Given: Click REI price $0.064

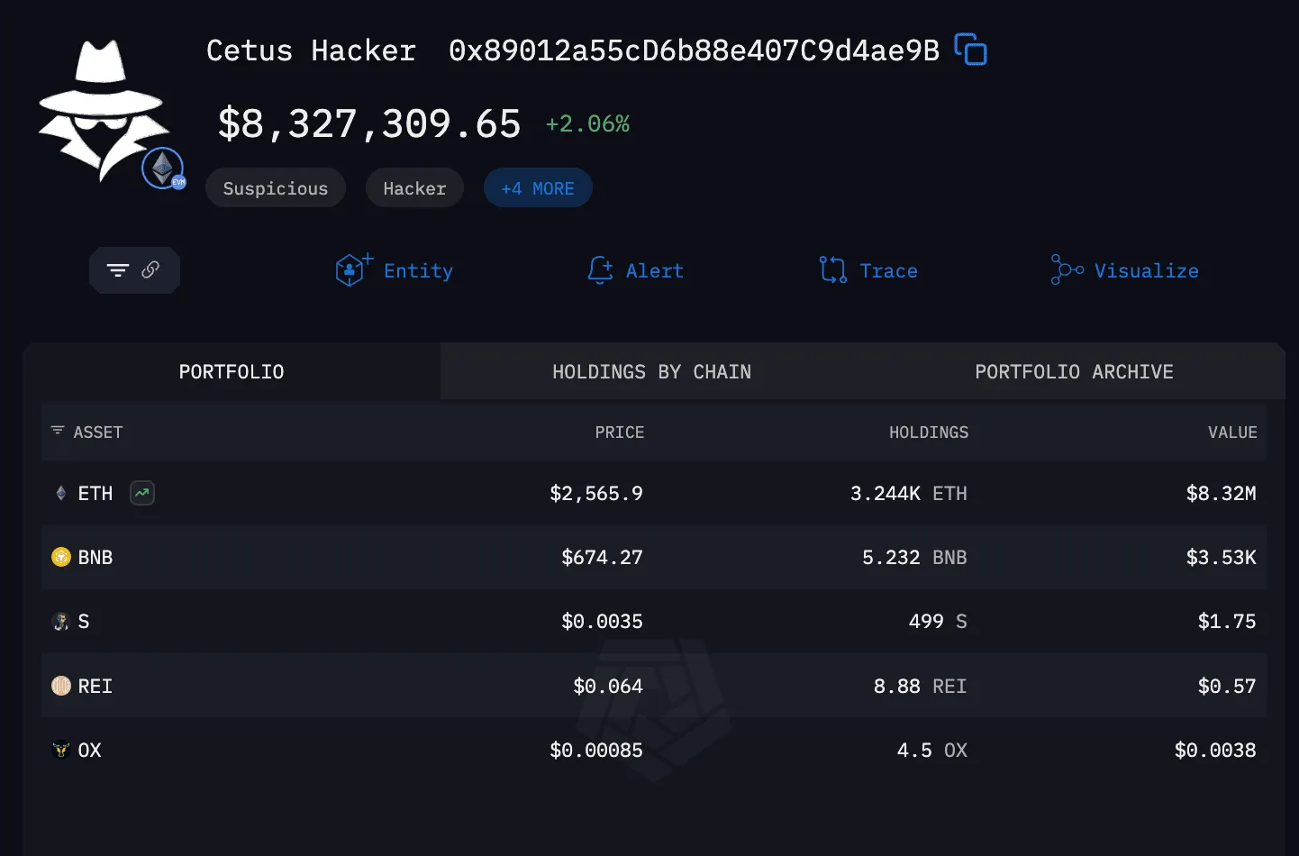Looking at the screenshot, I should click(608, 686).
